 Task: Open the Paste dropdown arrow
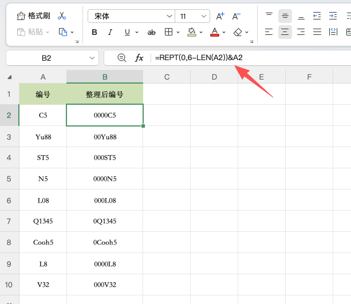tap(48, 32)
